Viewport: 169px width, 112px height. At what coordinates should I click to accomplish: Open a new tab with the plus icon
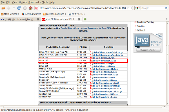point(85,19)
